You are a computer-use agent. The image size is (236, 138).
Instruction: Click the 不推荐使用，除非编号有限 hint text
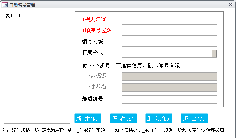[x=147, y=65]
